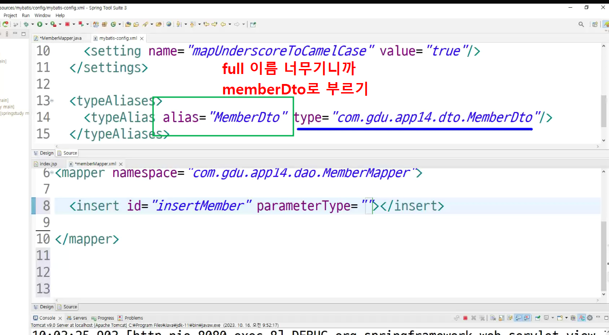
Task: Open the Problems view tab
Action: (x=130, y=318)
